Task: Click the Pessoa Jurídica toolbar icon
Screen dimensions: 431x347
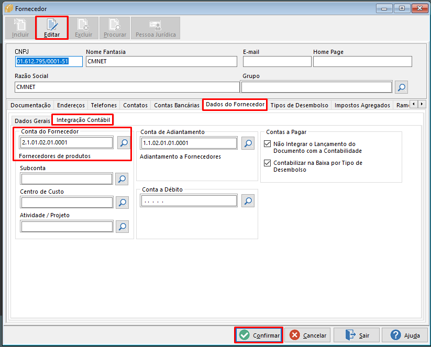Action: [x=156, y=28]
